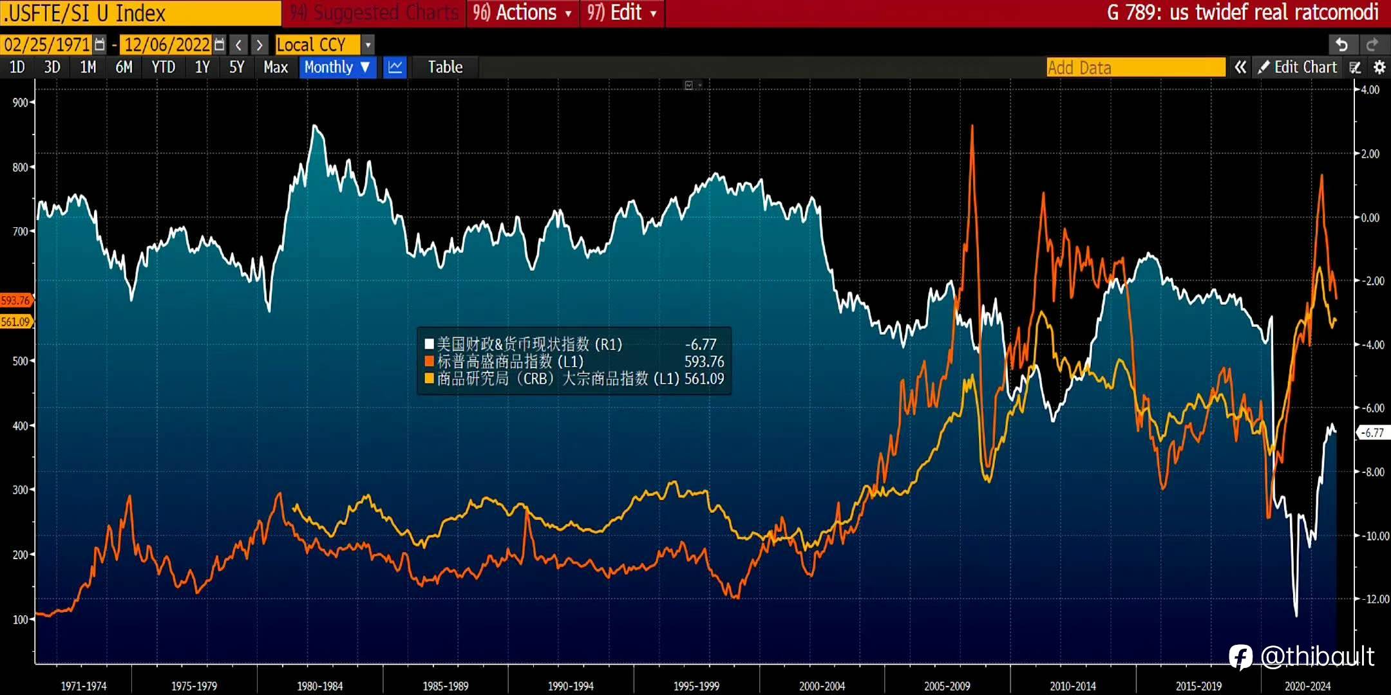Screen dimensions: 1391x695
Task: Open chart settings gear icon
Action: 1379,67
